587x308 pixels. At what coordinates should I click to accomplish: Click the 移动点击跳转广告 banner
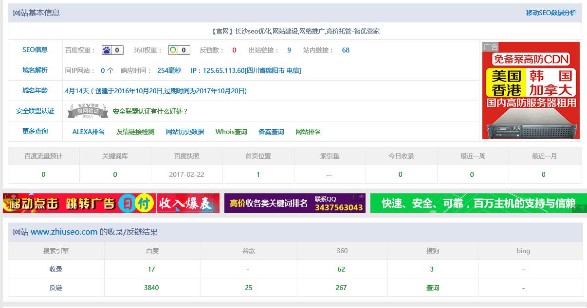click(x=110, y=203)
